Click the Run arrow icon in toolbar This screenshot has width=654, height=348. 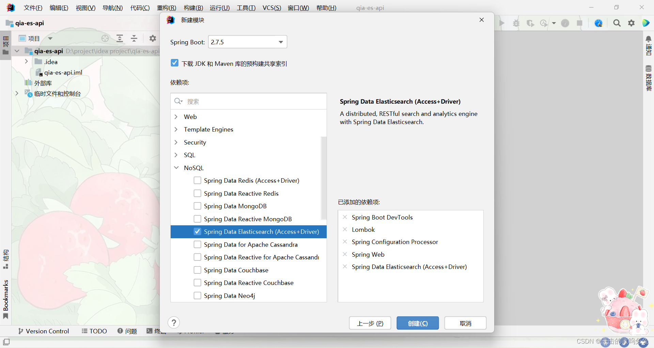(x=502, y=23)
